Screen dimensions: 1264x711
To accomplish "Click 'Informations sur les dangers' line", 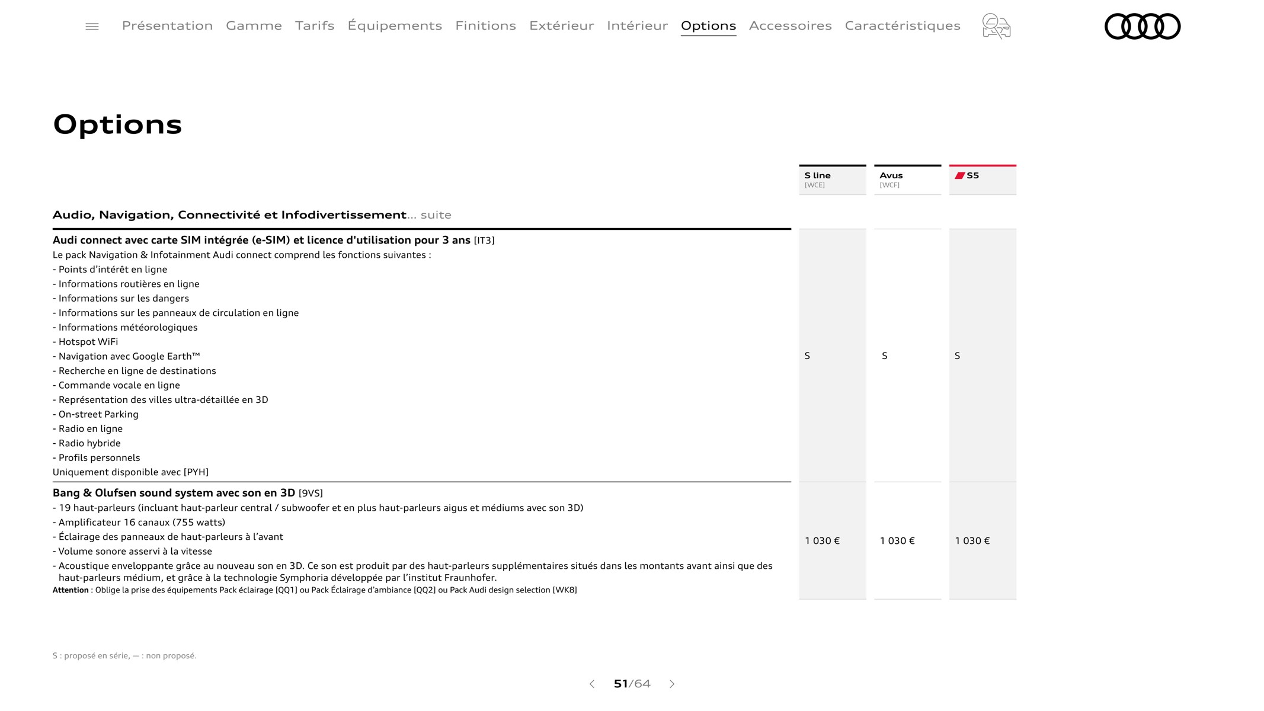I will click(x=121, y=298).
